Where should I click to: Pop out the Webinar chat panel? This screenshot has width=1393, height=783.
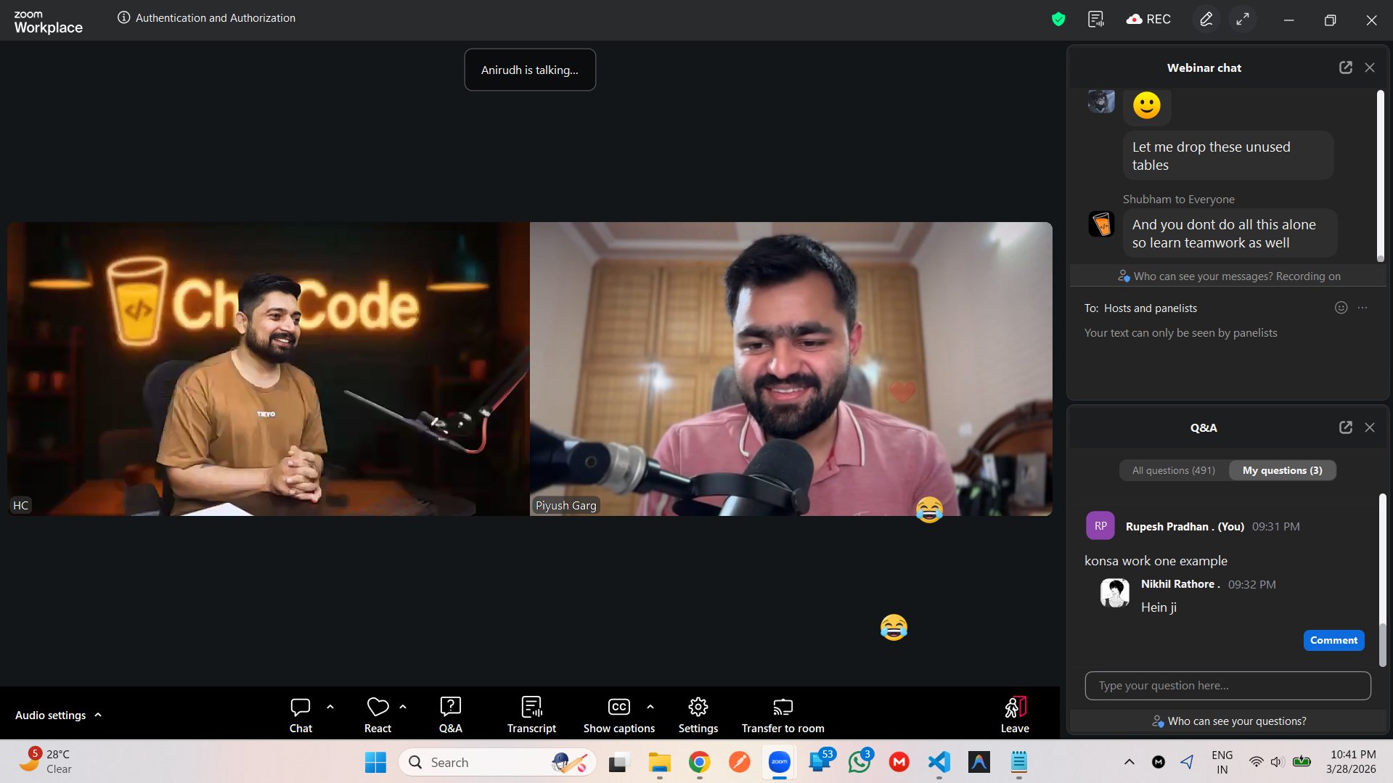1346,67
